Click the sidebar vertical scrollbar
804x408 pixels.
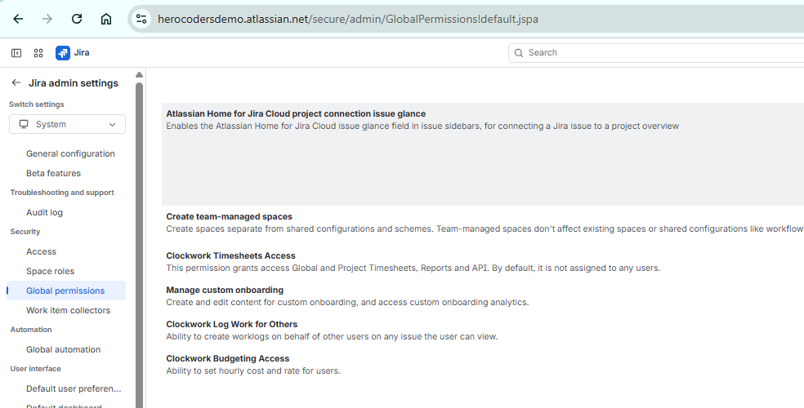[139, 246]
